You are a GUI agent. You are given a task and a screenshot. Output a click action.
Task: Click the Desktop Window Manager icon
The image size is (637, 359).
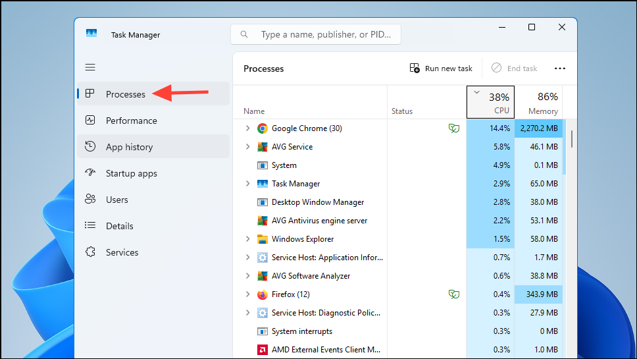[263, 202]
